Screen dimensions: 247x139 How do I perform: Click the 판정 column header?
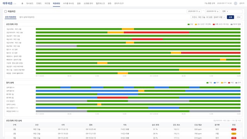(x=234, y=125)
